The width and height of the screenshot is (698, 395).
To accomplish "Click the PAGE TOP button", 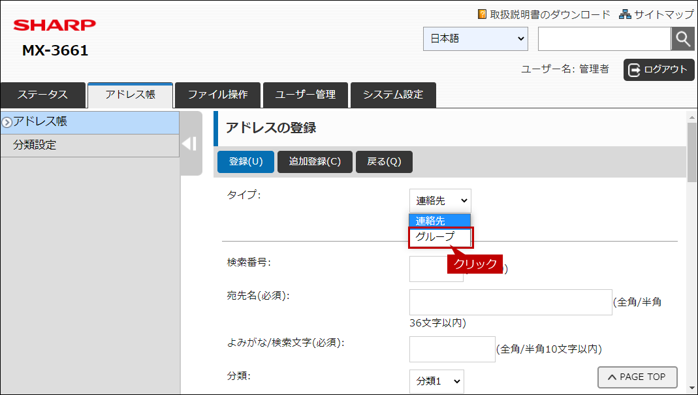I will 637,377.
